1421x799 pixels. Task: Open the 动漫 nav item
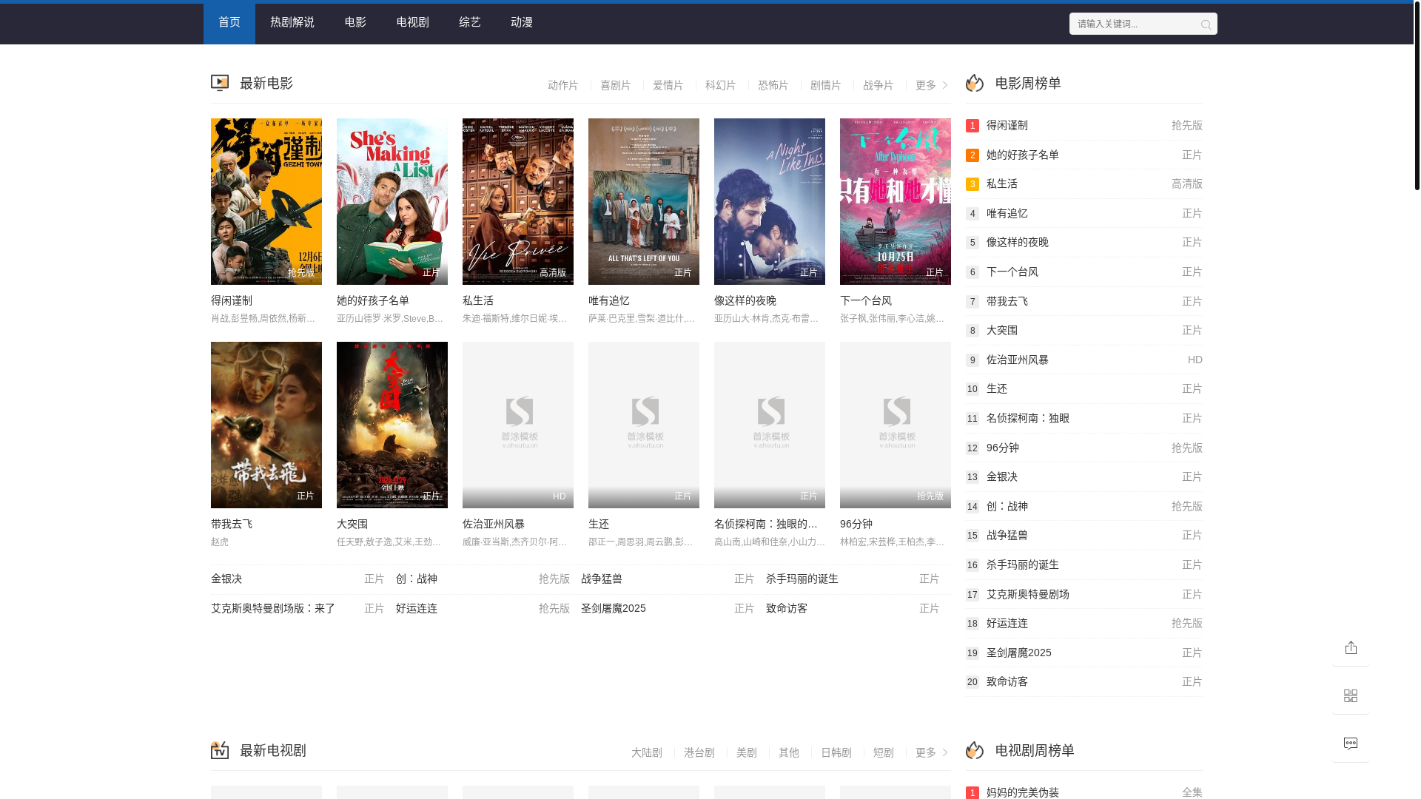[522, 24]
